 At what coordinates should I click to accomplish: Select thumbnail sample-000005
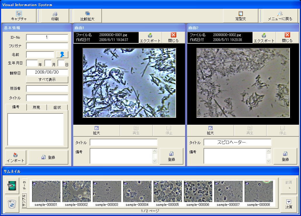coord(168,192)
